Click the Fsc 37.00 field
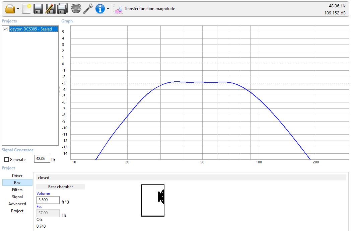The image size is (351, 231). tap(48, 213)
